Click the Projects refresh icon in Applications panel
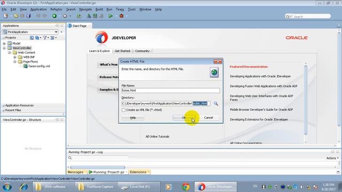 click(32, 38)
